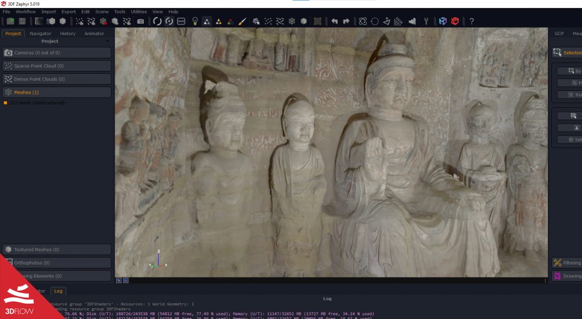Image resolution: width=582 pixels, height=319 pixels.
Task: Click the first small icon below viewport
Action: (x=119, y=280)
